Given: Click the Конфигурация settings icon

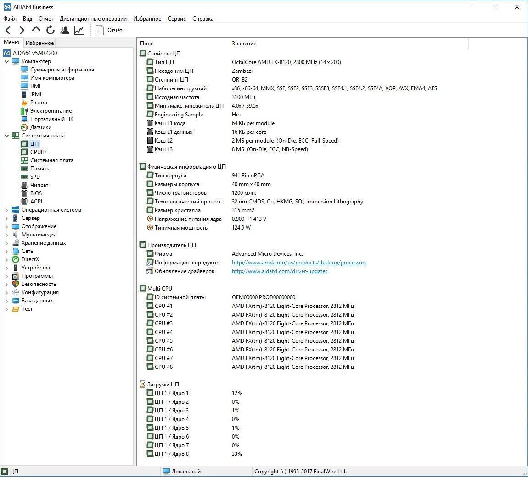Looking at the screenshot, I should [x=16, y=292].
